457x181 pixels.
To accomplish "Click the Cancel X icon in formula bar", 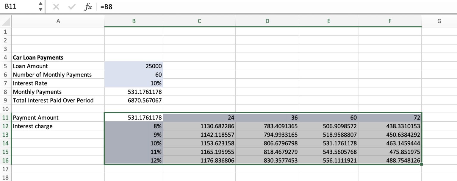I will tap(56, 7).
